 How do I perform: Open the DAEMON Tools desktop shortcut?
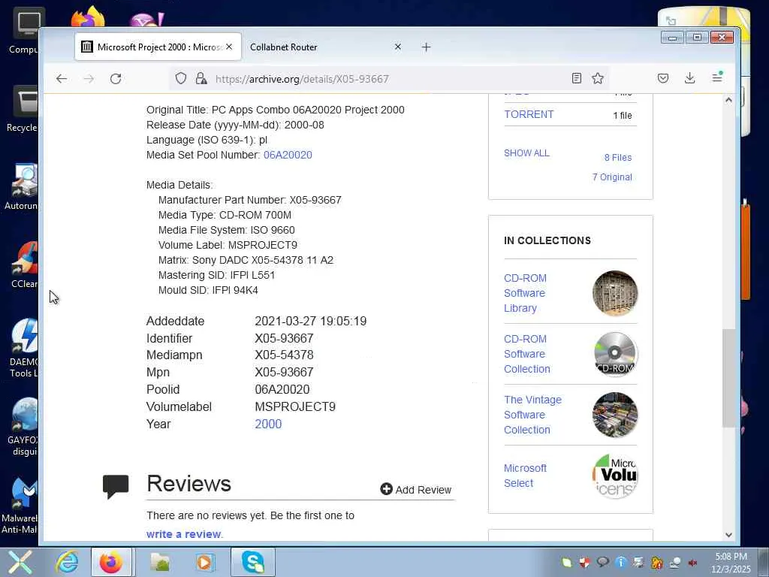tap(23, 349)
